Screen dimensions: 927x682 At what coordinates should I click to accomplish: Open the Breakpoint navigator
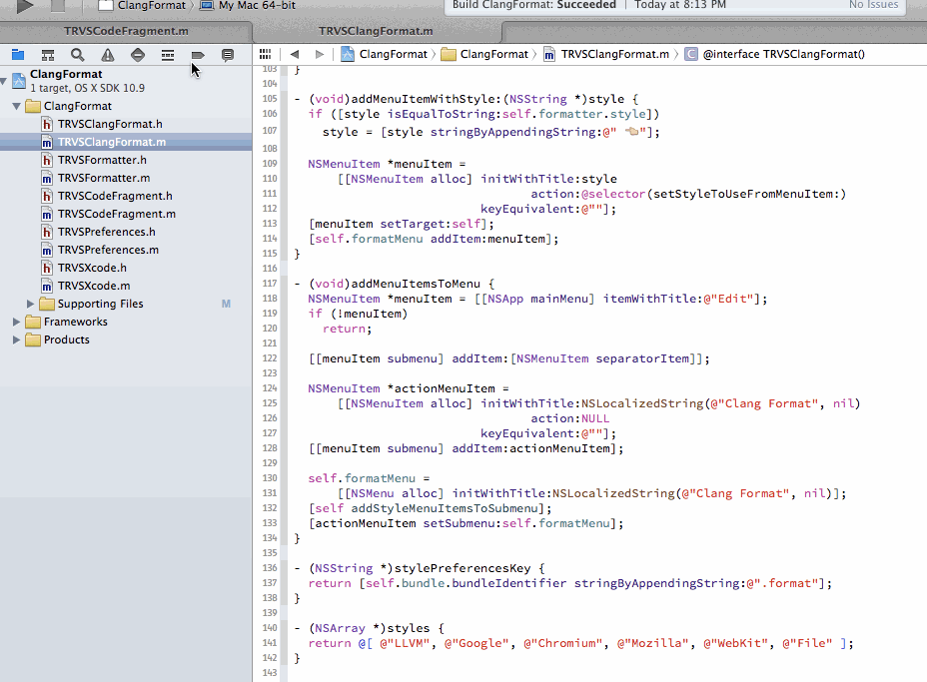tap(198, 55)
